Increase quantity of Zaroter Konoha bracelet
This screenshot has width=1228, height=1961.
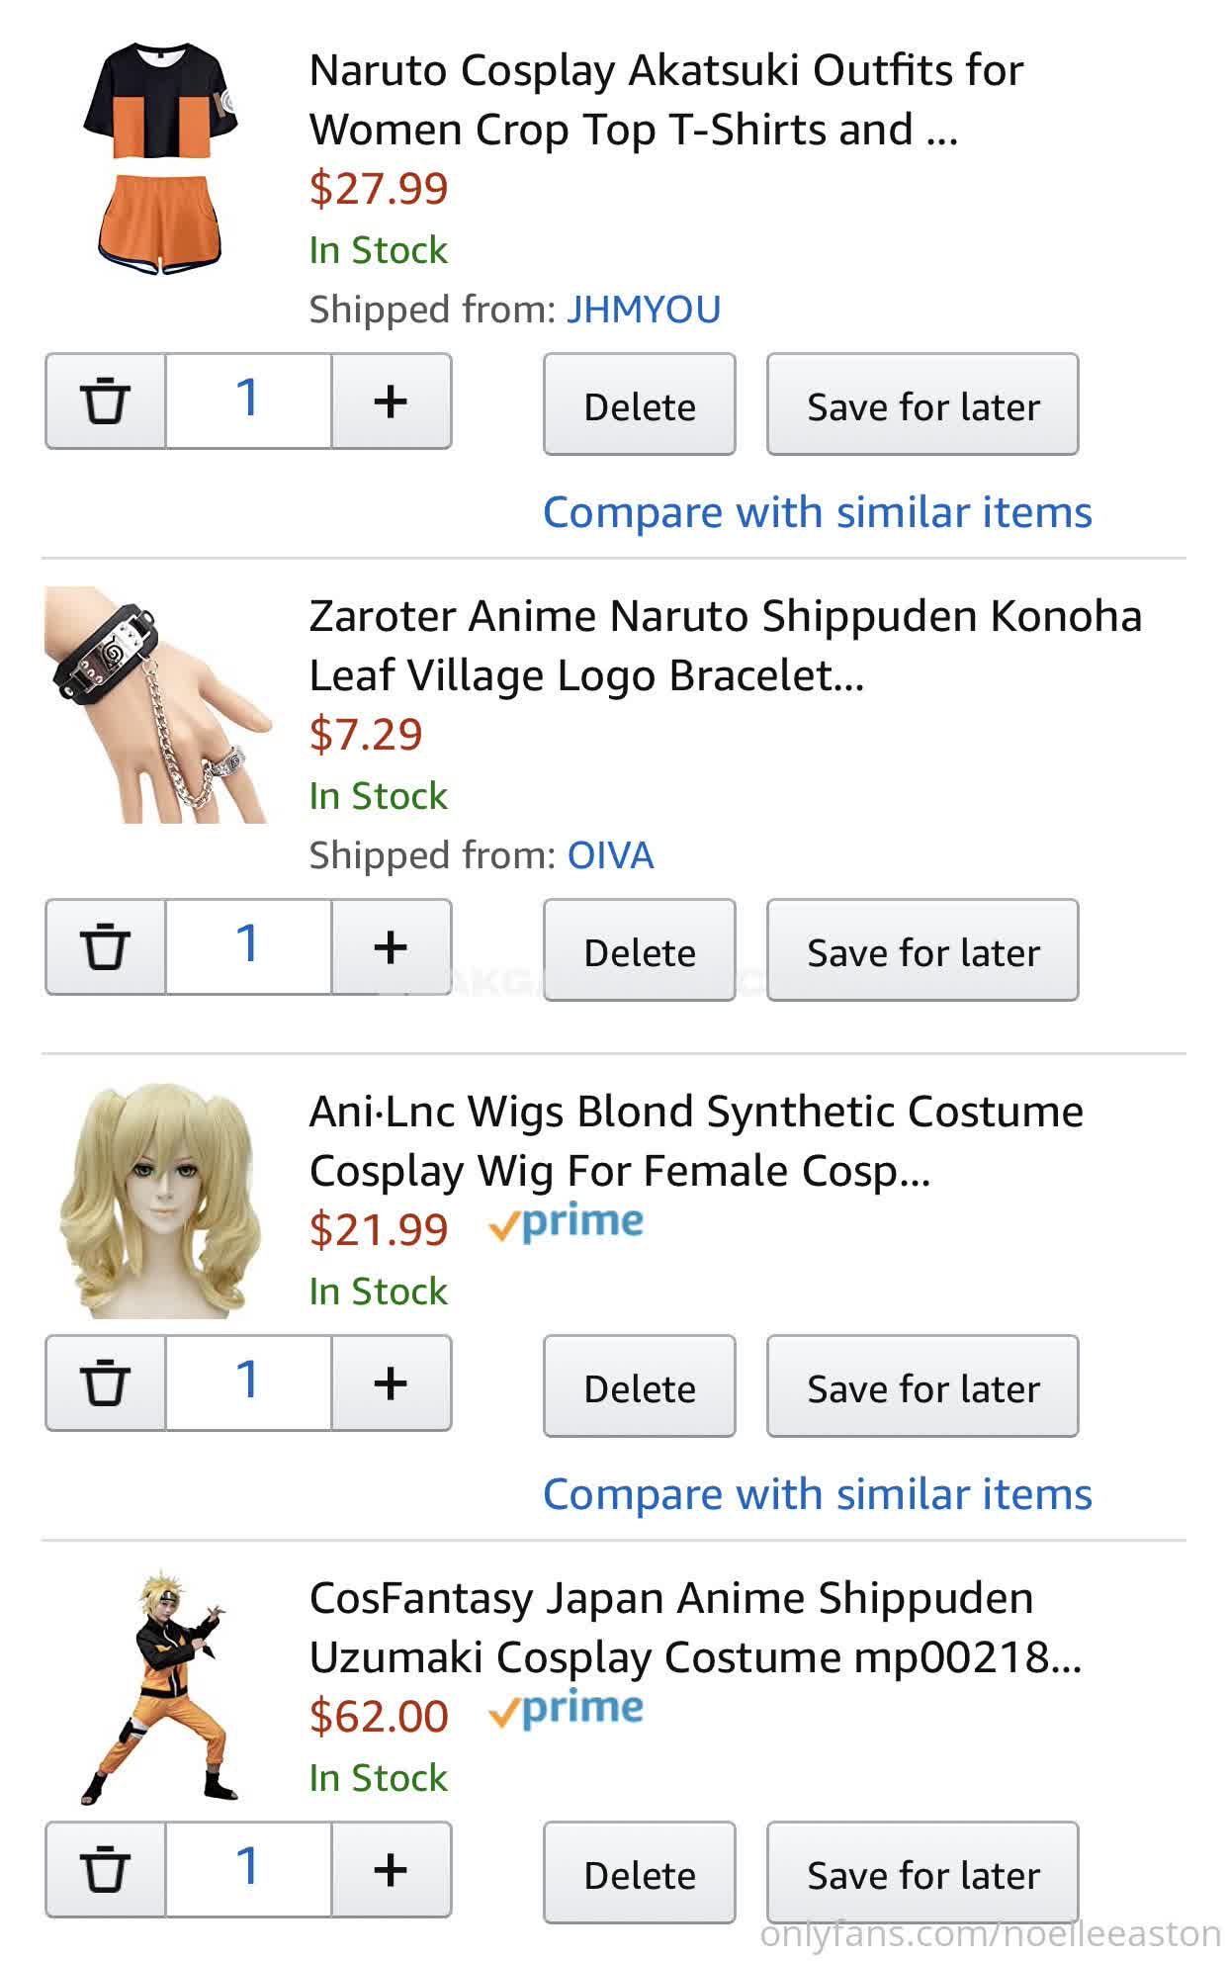(x=392, y=947)
